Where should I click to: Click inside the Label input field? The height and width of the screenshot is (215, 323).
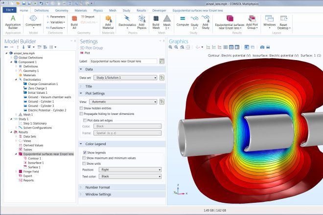pyautogui.click(x=123, y=61)
